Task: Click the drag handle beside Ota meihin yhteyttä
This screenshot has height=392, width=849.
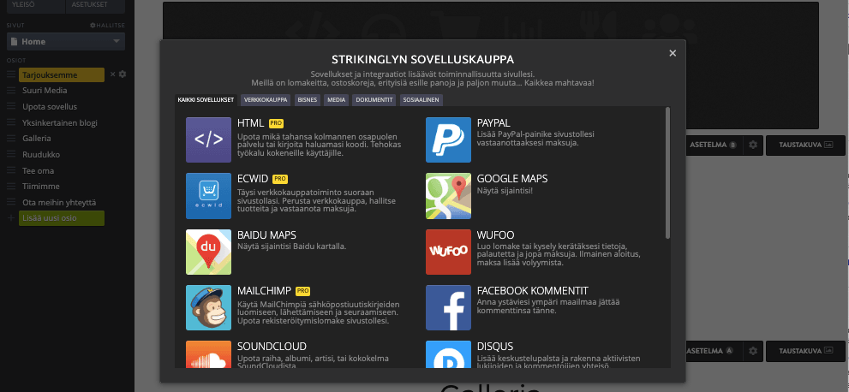Action: [x=11, y=202]
